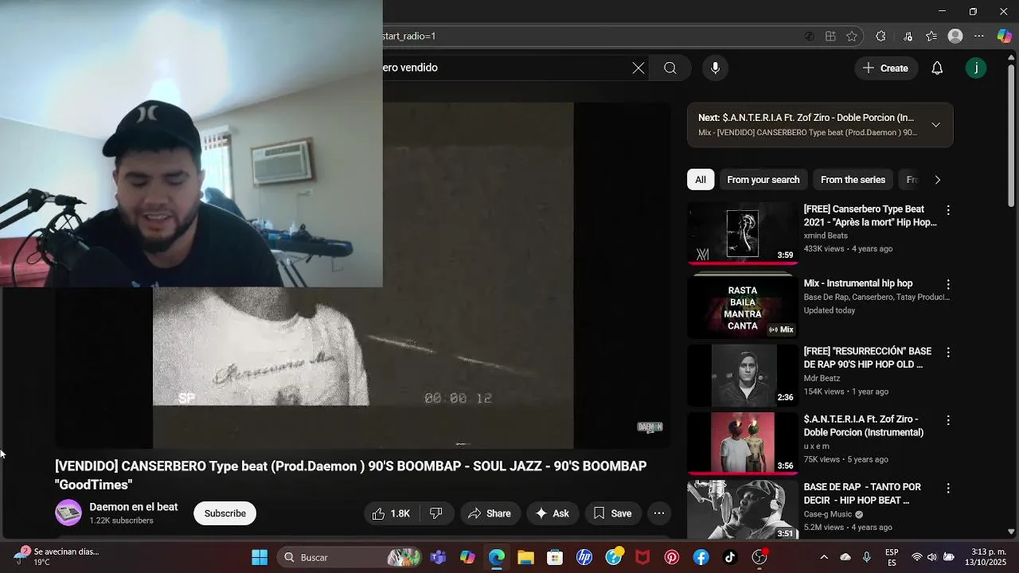Select the 'From the series' chip
Image resolution: width=1019 pixels, height=573 pixels.
[x=853, y=180]
